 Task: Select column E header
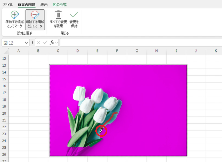(97, 51)
